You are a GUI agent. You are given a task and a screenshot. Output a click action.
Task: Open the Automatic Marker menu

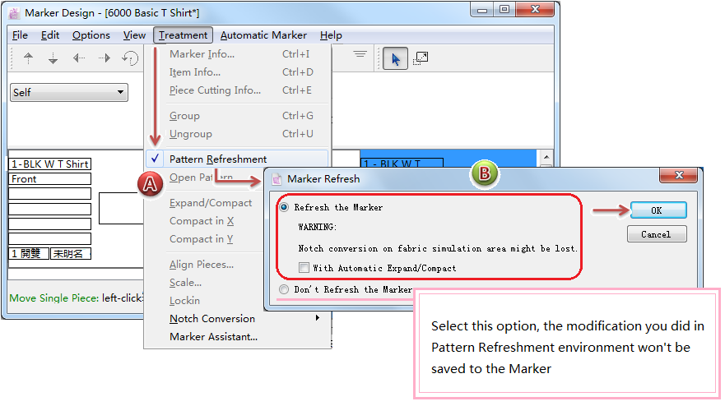tap(263, 35)
